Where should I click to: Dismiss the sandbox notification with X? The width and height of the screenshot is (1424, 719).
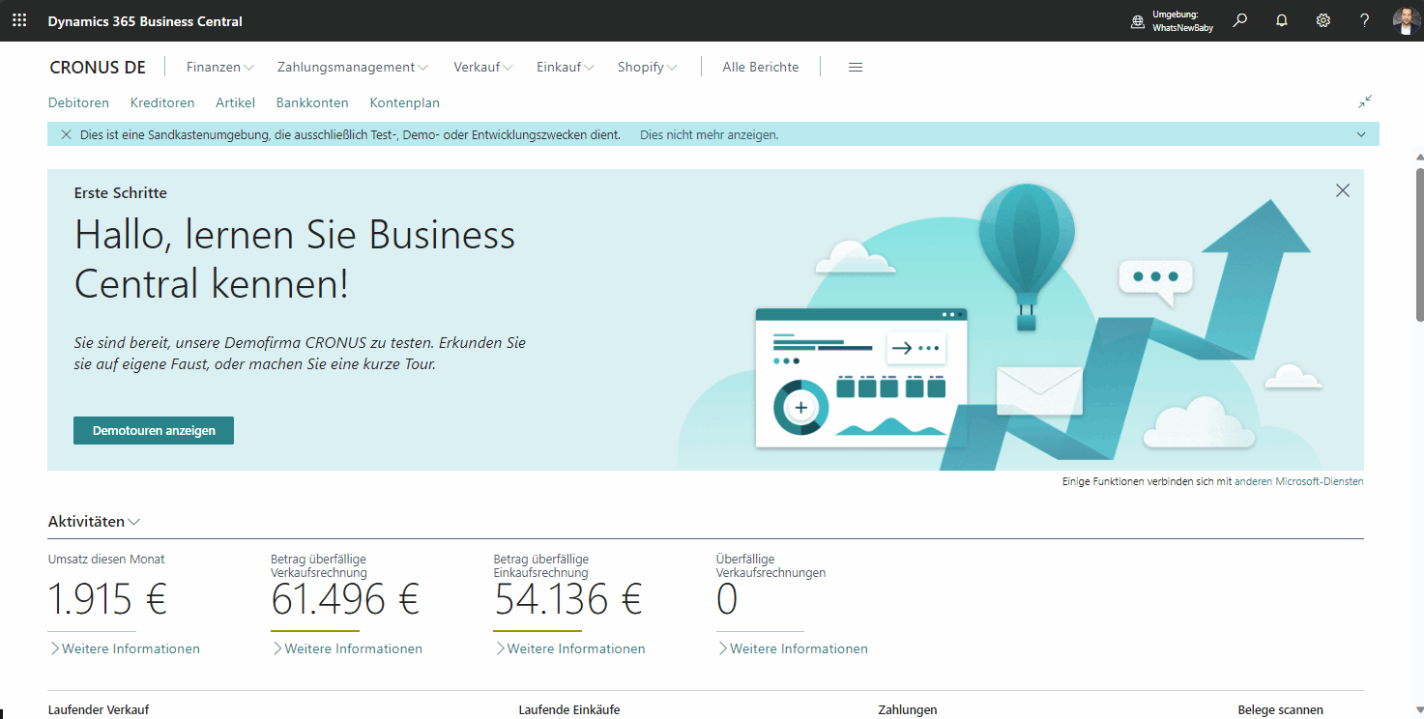click(66, 134)
